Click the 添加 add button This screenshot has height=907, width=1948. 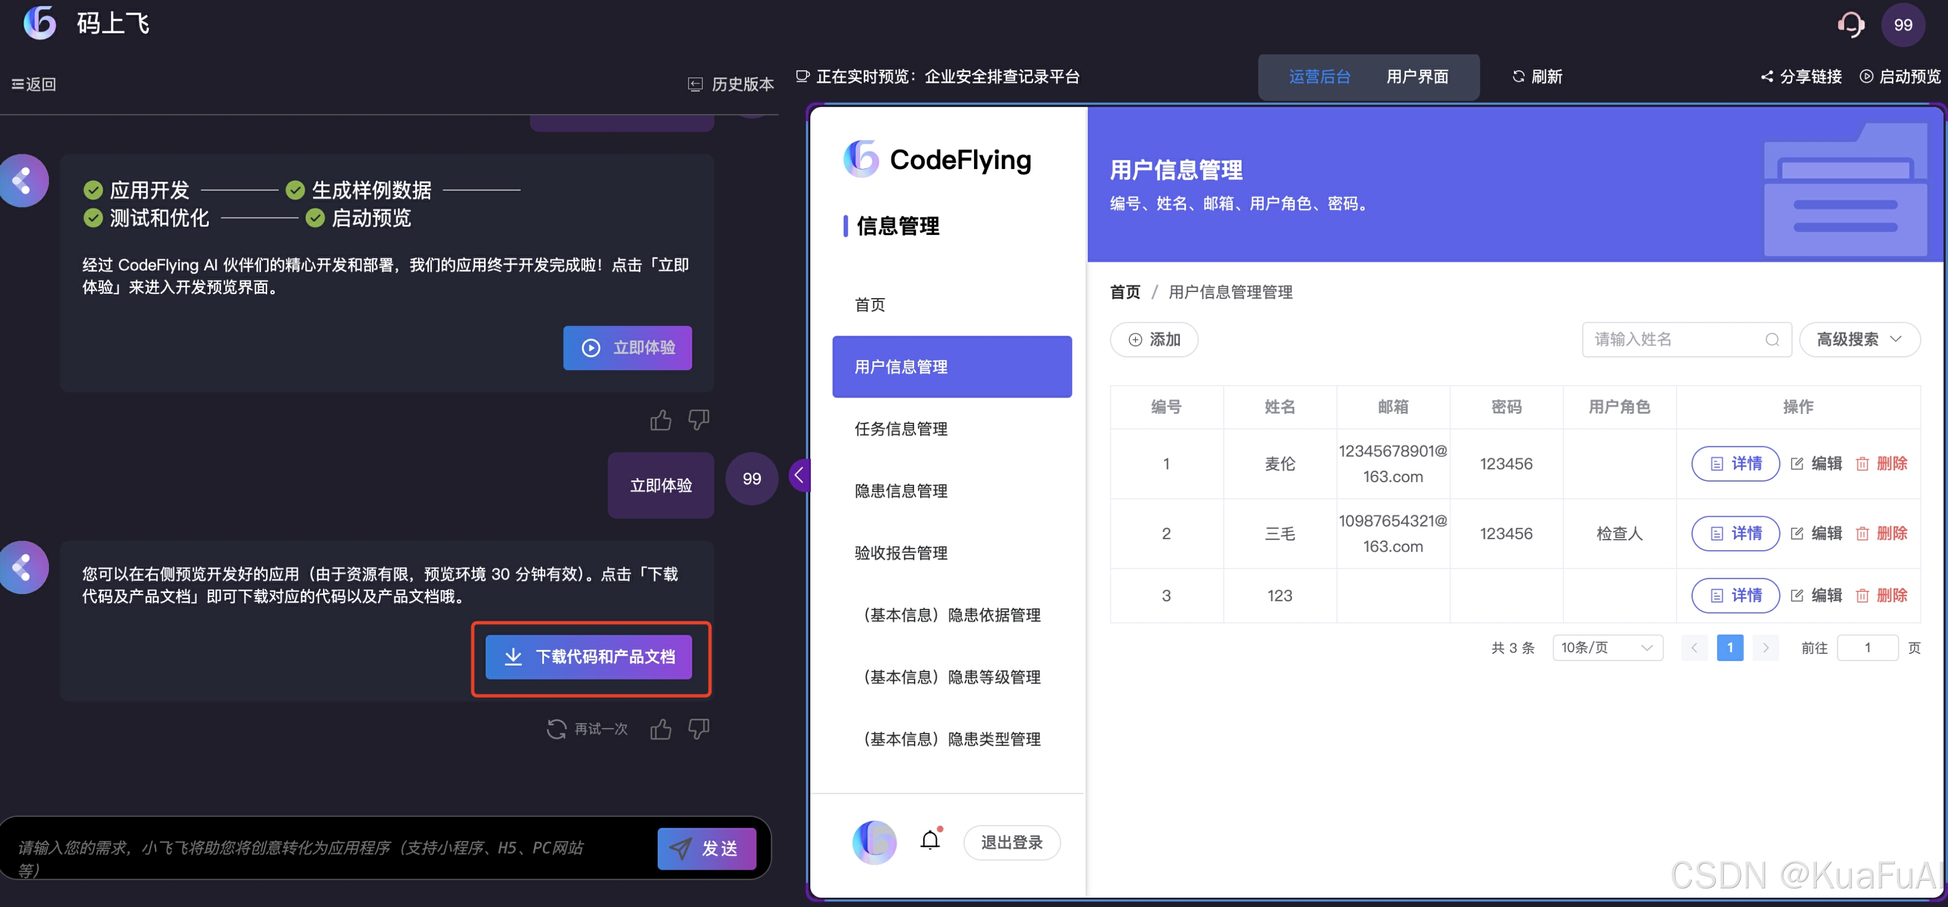coord(1153,339)
